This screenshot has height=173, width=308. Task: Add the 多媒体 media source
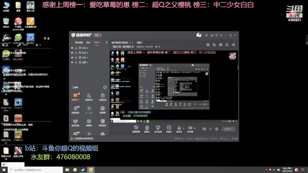pyautogui.click(x=169, y=129)
